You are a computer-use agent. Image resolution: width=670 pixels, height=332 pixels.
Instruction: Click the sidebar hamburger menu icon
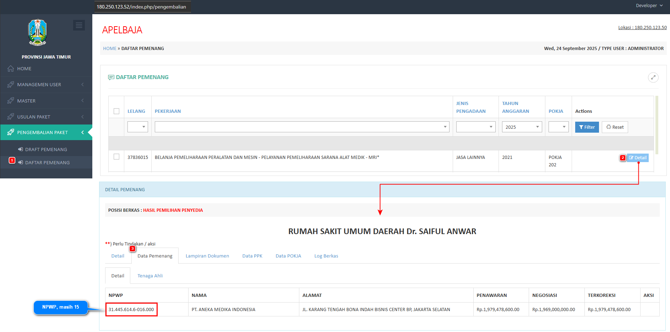click(x=79, y=25)
